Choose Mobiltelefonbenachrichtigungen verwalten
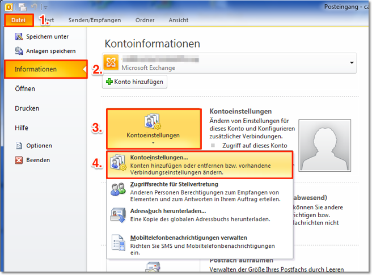The image size is (372, 275). pos(200,245)
